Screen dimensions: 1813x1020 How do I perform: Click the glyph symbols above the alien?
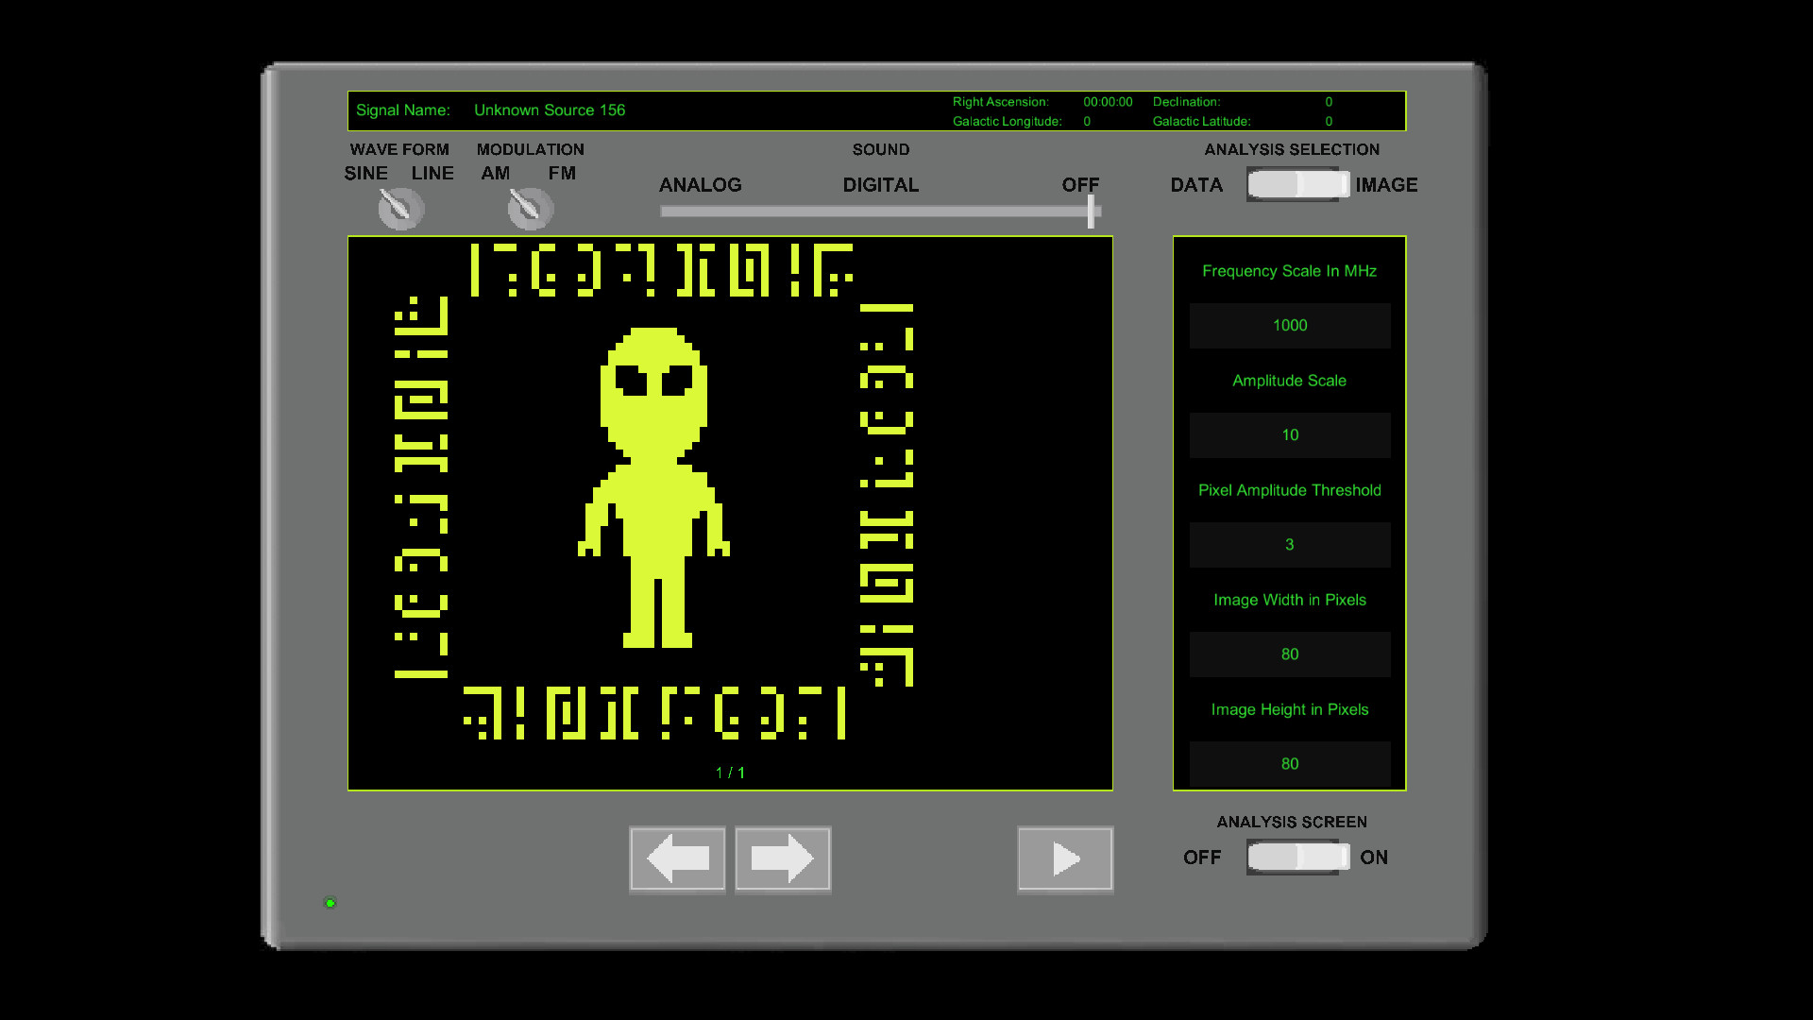coord(661,274)
